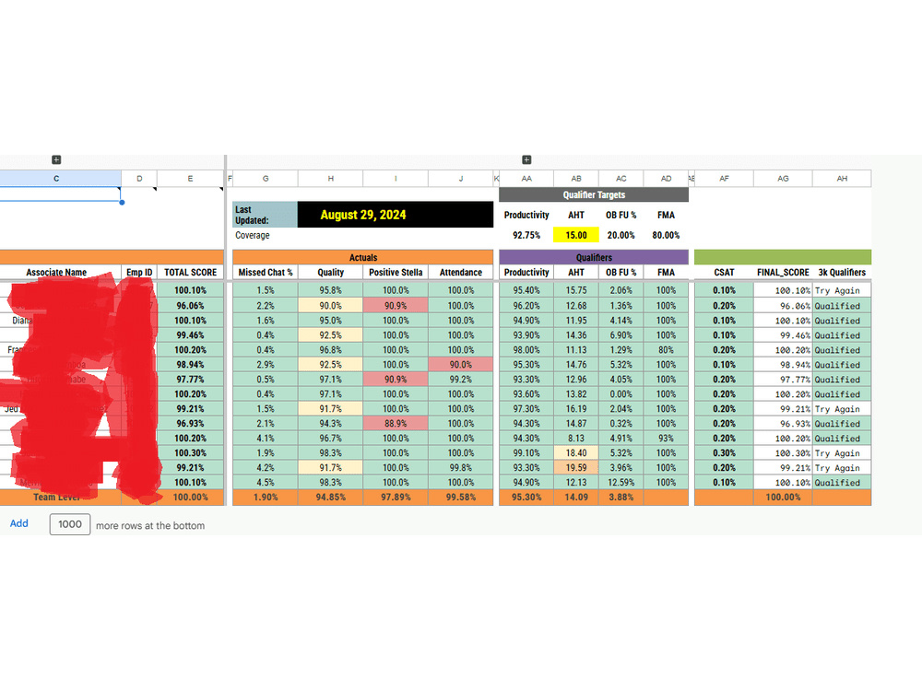Select the Productivity 99.10% cell

[526, 453]
